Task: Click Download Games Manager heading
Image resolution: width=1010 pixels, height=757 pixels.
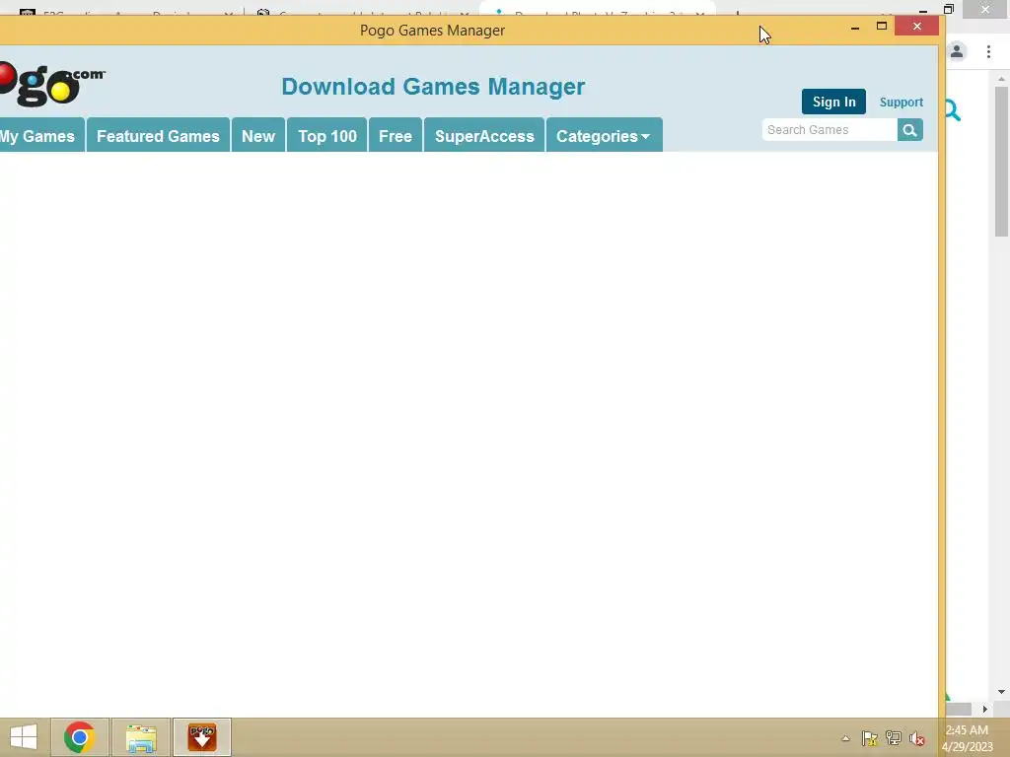Action: [x=433, y=87]
